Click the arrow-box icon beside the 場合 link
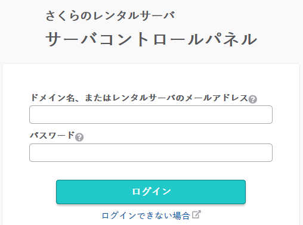The image size is (303, 225). tap(196, 214)
